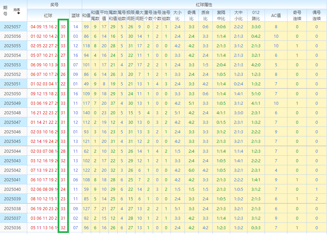Image resolution: width=327 pixels, height=234 pixels.
Task: Click 大小比 value 5:1 in row 2025048
Action: click(177, 113)
